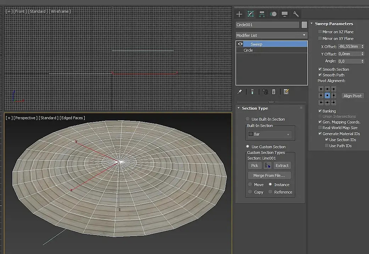Hide Sweep modifier using eye icon
Screen dimensions: 369x254
click(x=240, y=44)
